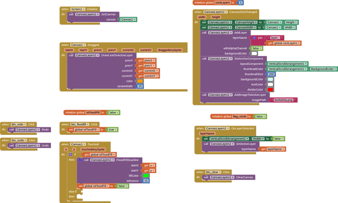Click the borboleta.png text field
This screenshot has width=338, height=203.
(x=284, y=100)
